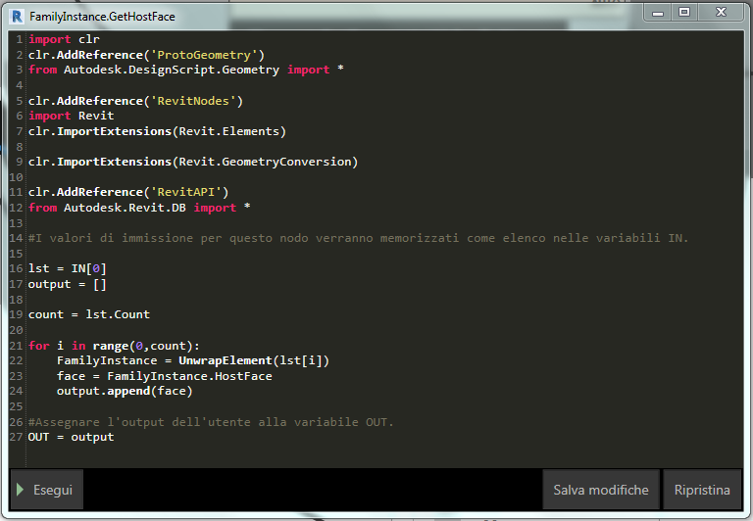Click Ripristina to revert changes

click(702, 490)
